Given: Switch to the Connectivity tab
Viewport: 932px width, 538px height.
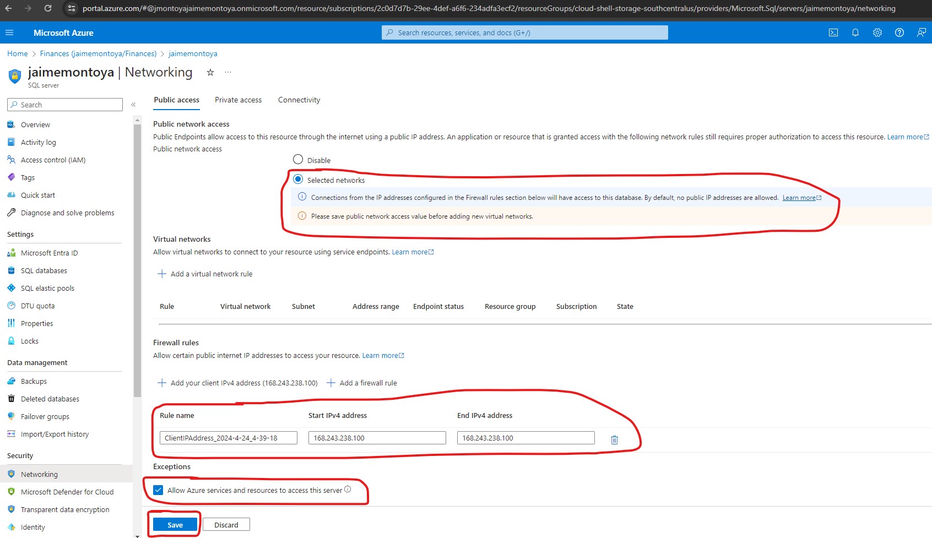Looking at the screenshot, I should click(x=299, y=100).
